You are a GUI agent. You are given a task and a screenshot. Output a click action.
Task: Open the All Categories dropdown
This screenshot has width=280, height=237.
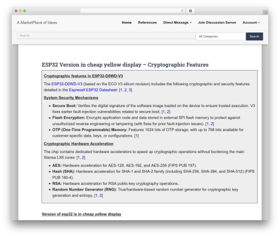(221, 36)
